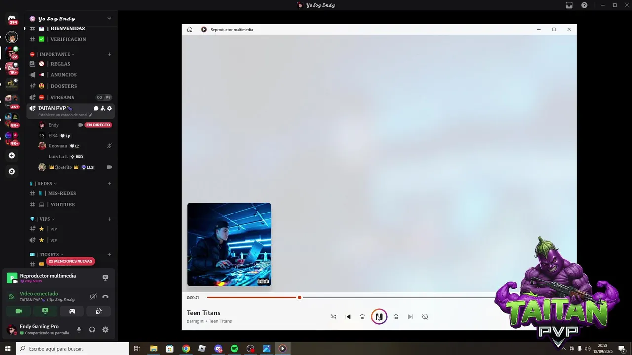Mute microphone in Discord user panel
Image resolution: width=632 pixels, height=355 pixels.
(79, 330)
